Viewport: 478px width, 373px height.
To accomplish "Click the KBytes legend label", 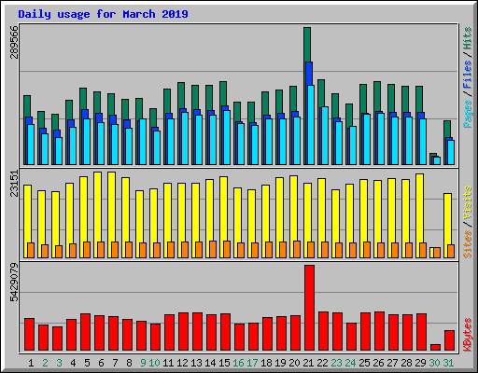I will click(468, 335).
